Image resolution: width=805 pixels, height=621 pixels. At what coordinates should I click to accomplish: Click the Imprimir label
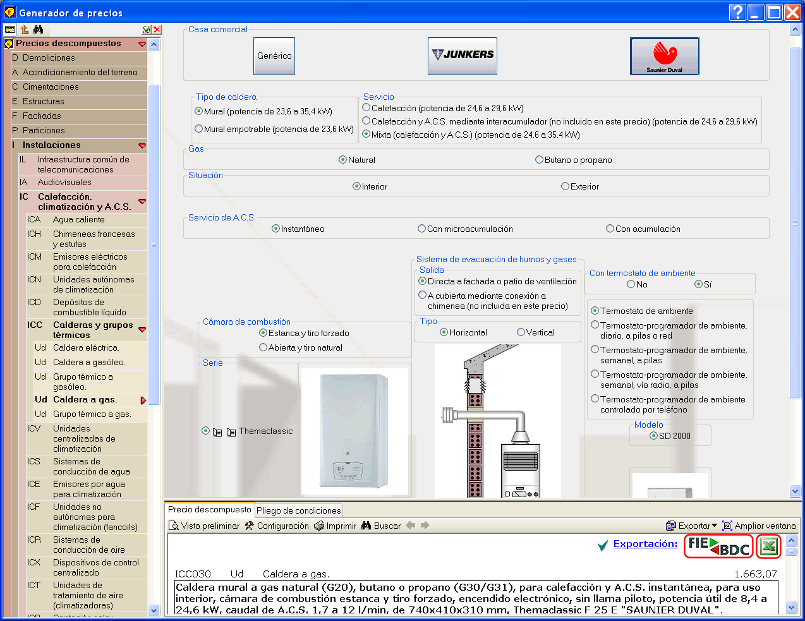[341, 526]
